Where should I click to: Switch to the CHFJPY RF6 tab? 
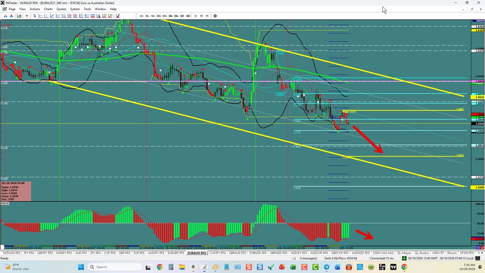[x=217, y=253]
